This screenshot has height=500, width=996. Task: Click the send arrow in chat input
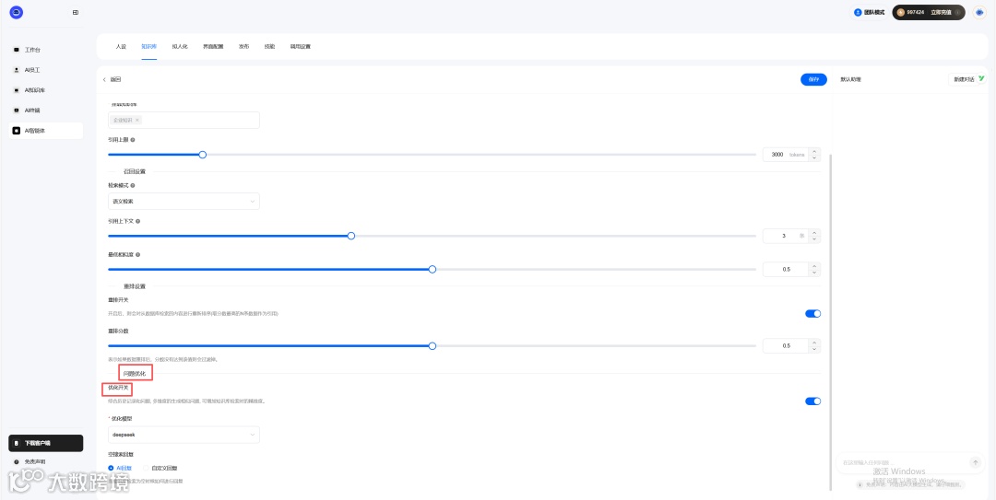[975, 462]
